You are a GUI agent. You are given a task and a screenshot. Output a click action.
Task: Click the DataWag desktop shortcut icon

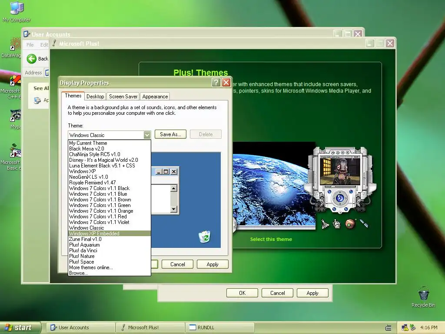(15, 44)
